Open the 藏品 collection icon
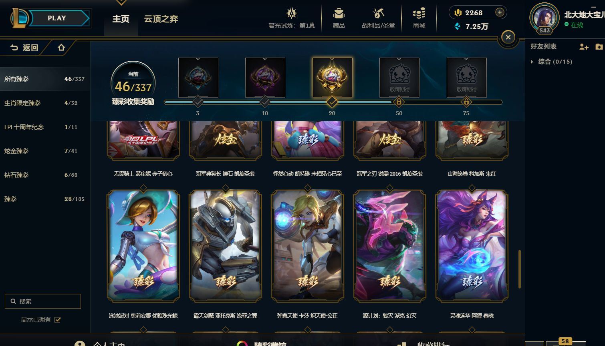 pyautogui.click(x=339, y=14)
